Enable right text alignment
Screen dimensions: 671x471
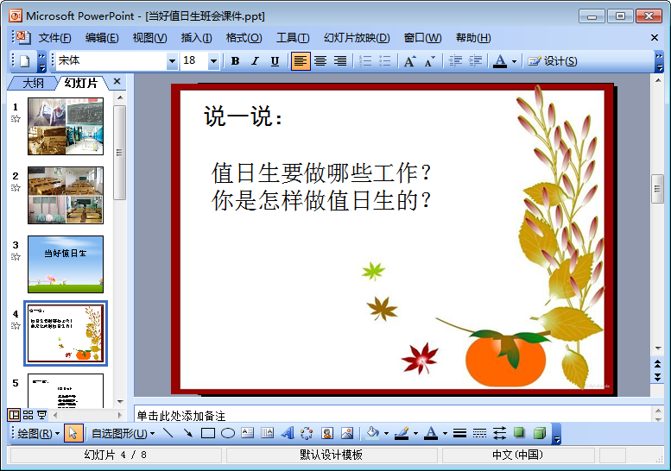(340, 61)
